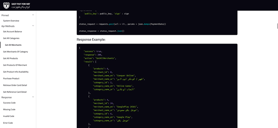Collapse the Response section chevron
Screen dimensions: 278x128
[33, 97]
